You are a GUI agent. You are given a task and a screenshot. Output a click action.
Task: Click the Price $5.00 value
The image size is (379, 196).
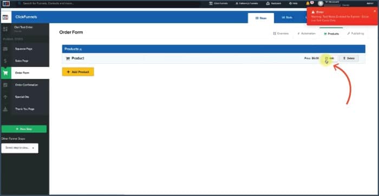coord(311,58)
